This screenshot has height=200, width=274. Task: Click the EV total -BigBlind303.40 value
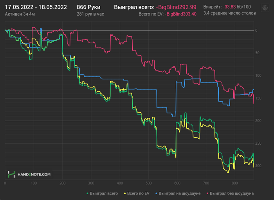181,14
